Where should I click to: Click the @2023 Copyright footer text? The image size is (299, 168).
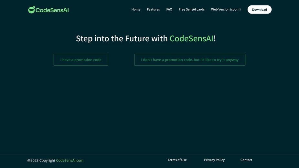[x=41, y=160]
